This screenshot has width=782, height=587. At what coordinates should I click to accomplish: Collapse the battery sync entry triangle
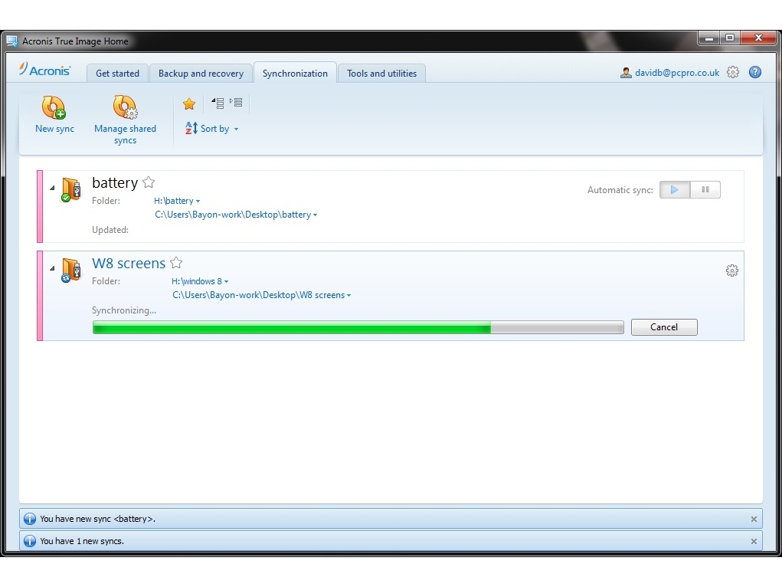(x=52, y=189)
